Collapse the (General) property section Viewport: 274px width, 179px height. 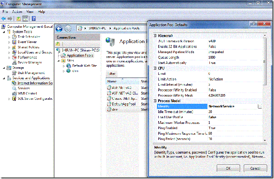155,35
